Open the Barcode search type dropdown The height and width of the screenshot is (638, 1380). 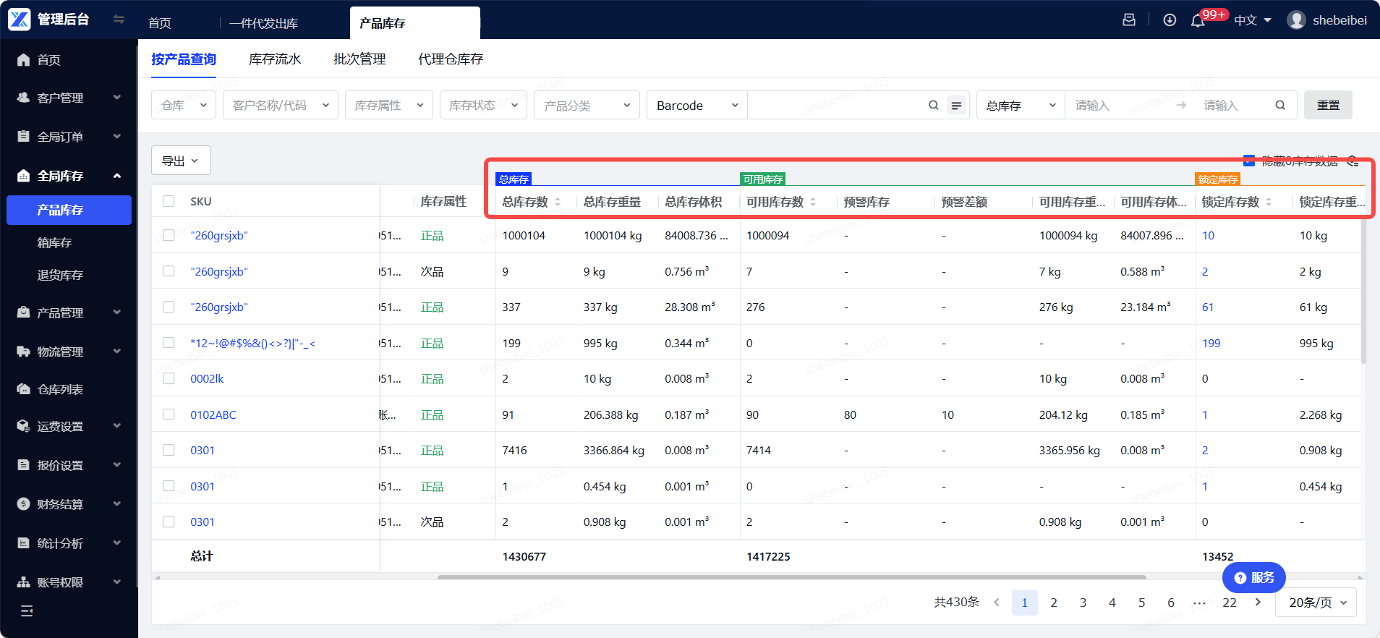[x=697, y=106]
